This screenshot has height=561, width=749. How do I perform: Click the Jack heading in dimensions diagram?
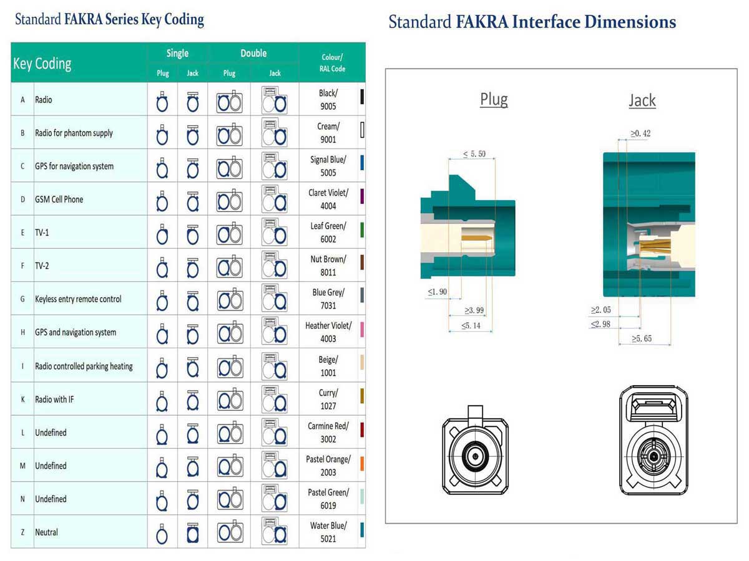(642, 100)
